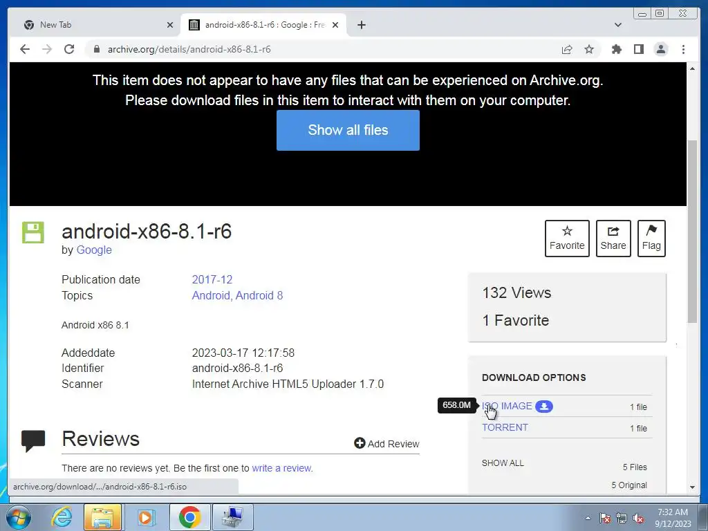This screenshot has width=708, height=531.
Task: Click the computer setup taskbar icon
Action: pos(233,517)
